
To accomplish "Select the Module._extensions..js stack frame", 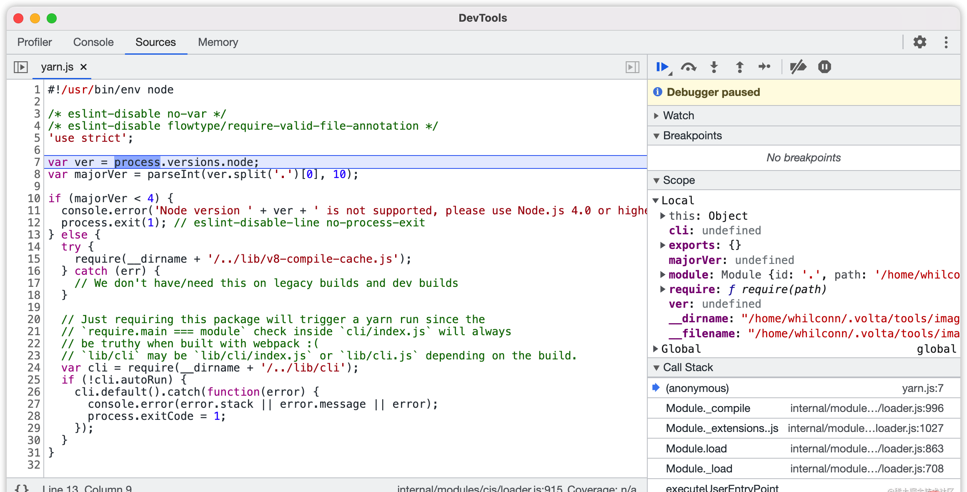I will pos(804,428).
